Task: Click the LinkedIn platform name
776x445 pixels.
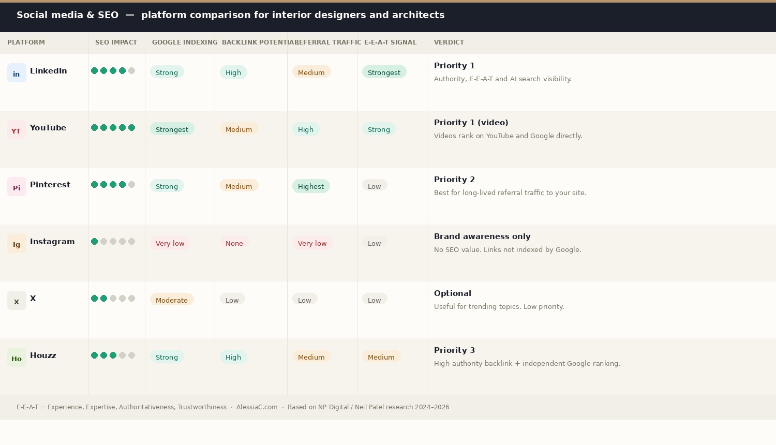Action: point(49,71)
